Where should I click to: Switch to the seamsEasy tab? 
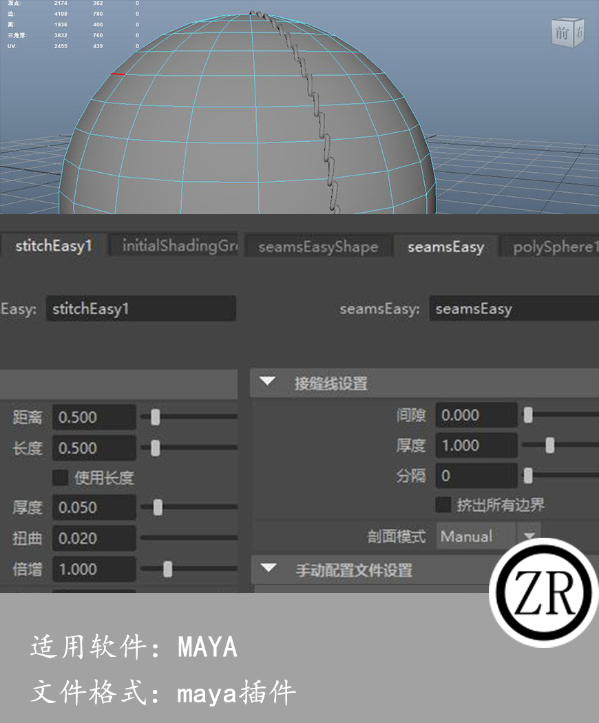point(445,246)
